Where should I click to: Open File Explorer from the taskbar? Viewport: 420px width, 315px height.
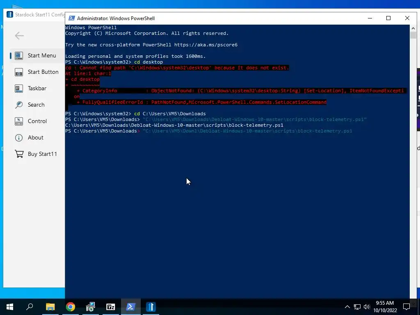click(50, 307)
